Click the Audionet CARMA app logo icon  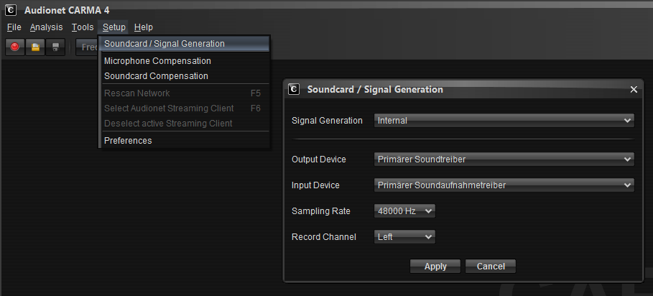(x=11, y=10)
